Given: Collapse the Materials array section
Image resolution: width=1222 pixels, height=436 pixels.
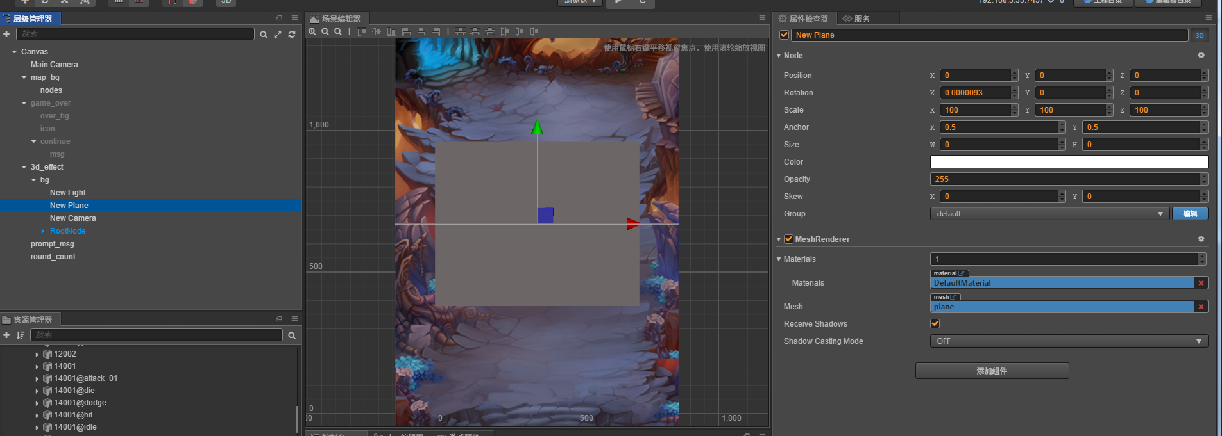Looking at the screenshot, I should coord(779,259).
